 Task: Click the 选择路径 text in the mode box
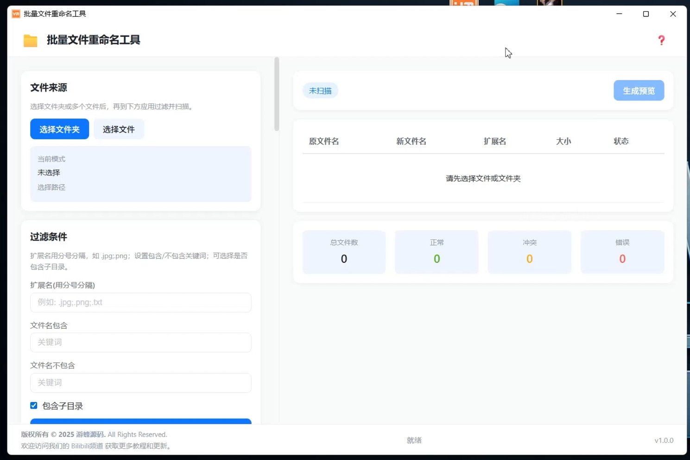[51, 187]
